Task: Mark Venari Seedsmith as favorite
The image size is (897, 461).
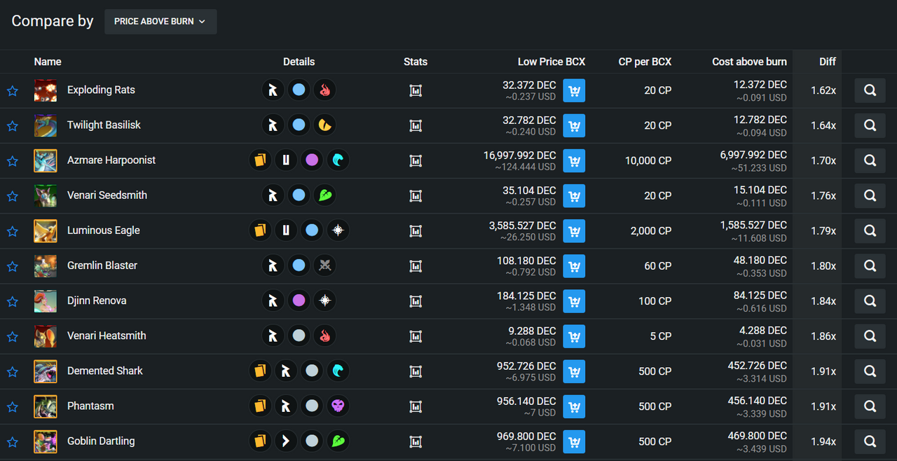Action: (x=13, y=196)
